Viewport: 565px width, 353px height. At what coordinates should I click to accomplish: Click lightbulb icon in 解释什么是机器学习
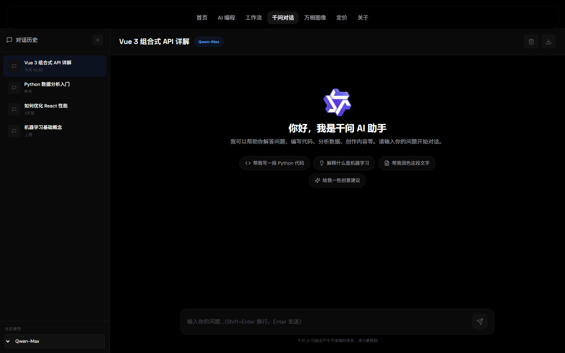click(322, 163)
